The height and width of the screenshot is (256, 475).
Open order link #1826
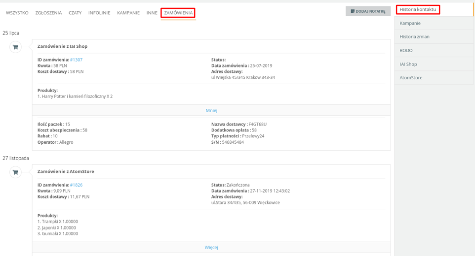pos(77,185)
